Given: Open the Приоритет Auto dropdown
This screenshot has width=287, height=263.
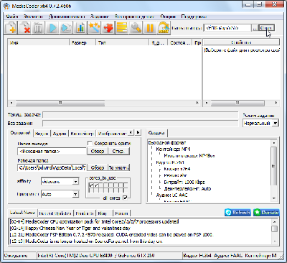Looking at the screenshot, I should pos(75,194).
